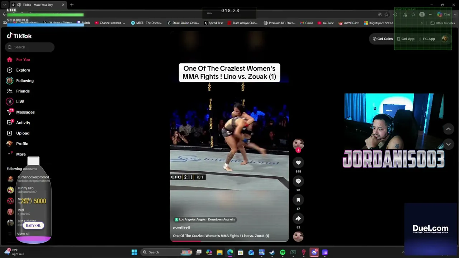Click the Get App button
Viewport: 459px width, 258px height.
click(x=406, y=39)
